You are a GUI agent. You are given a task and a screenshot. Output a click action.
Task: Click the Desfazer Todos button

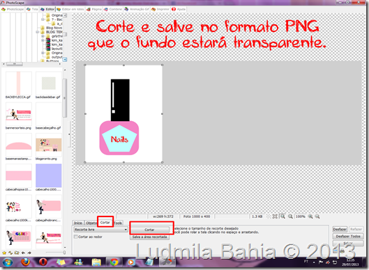click(348, 236)
